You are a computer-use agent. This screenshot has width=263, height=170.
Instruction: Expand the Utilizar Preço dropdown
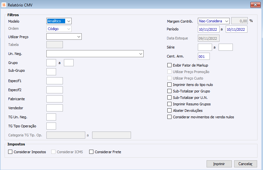pos(64,37)
